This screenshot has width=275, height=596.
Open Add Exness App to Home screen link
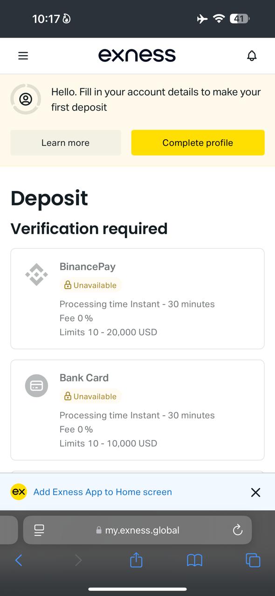coord(103,492)
